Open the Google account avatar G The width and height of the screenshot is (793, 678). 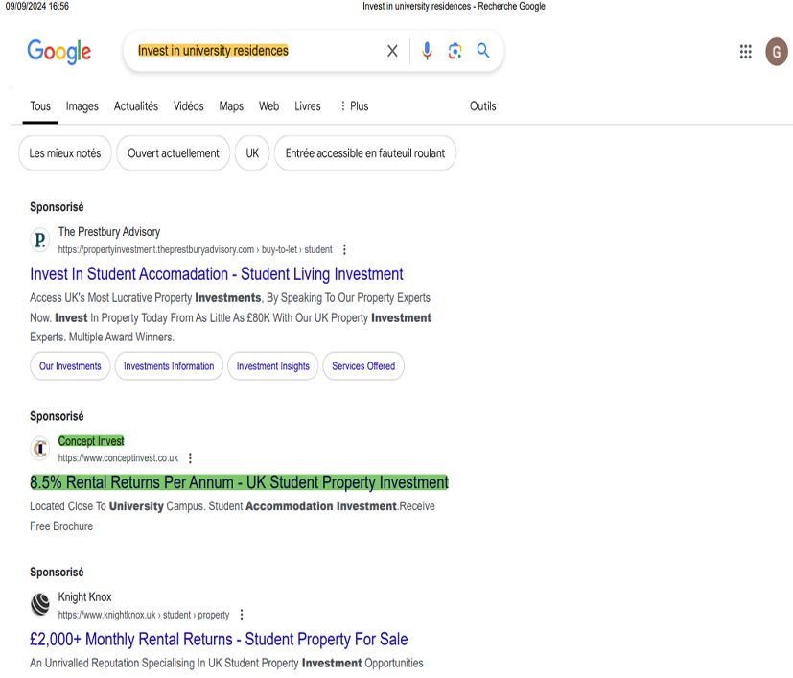point(777,51)
